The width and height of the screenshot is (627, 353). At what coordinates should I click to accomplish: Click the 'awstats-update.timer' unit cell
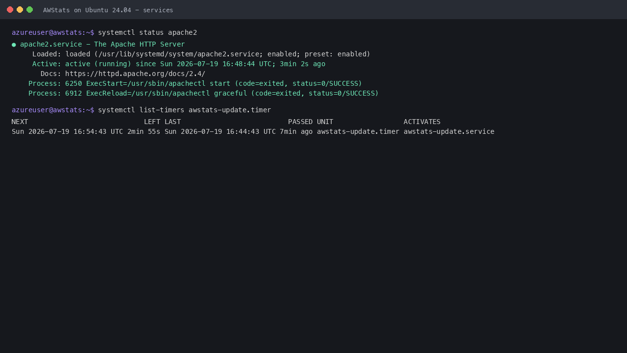(x=358, y=131)
